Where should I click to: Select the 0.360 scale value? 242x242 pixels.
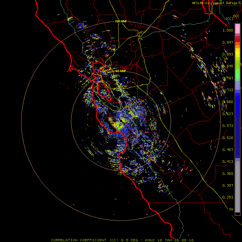(x=228, y=174)
